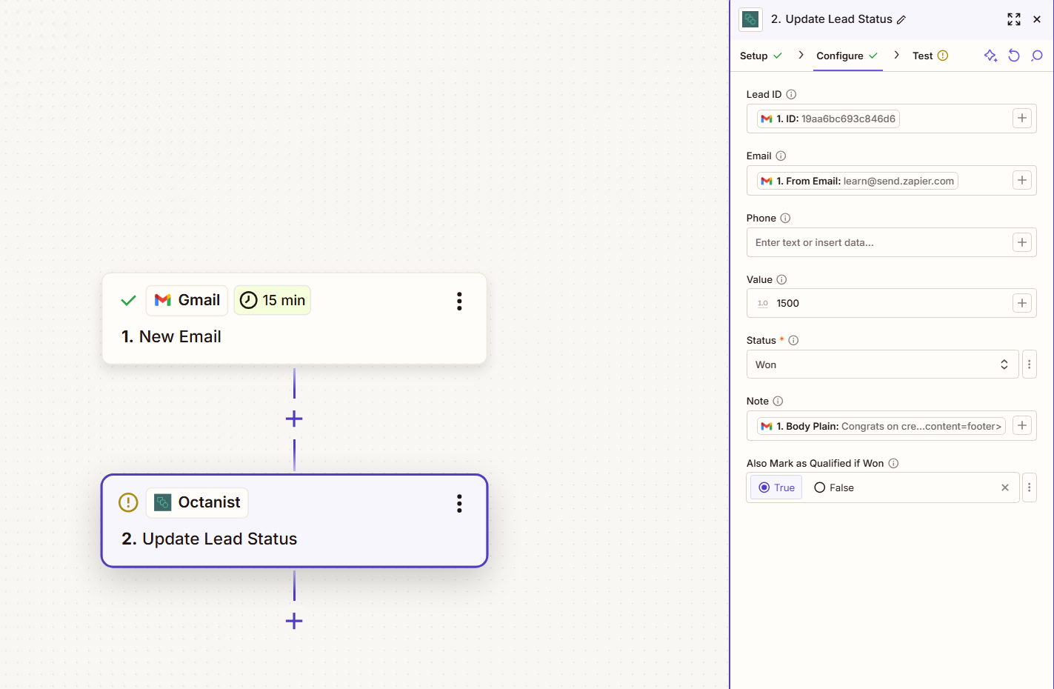1054x689 pixels.
Task: Go to the Setup tab
Action: 753,55
